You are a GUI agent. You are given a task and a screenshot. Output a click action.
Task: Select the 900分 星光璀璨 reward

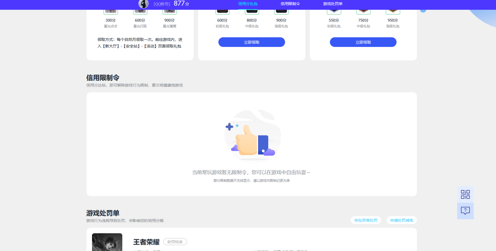(x=169, y=19)
